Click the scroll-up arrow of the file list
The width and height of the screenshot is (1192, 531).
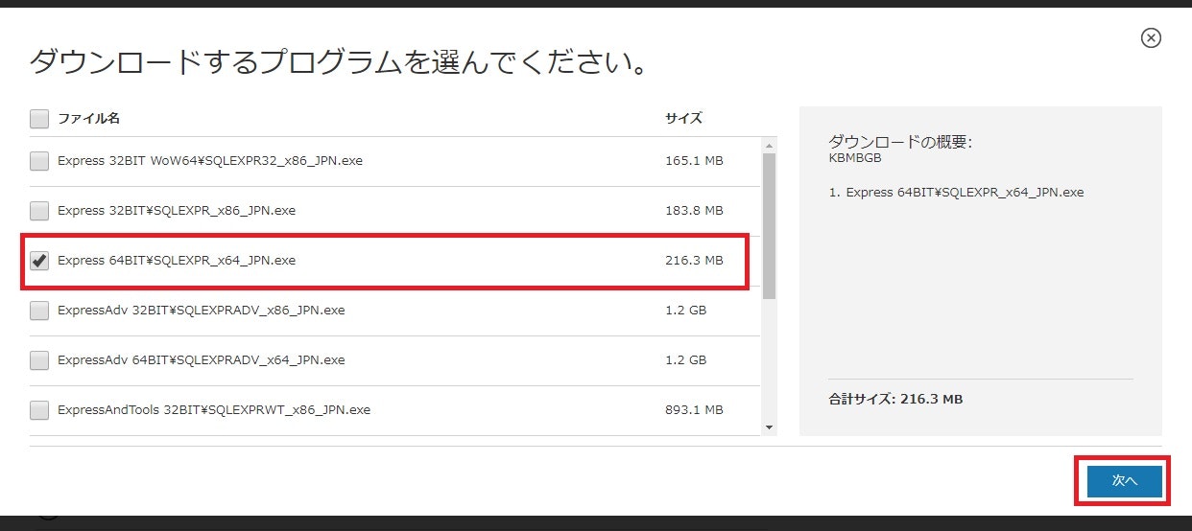769,145
